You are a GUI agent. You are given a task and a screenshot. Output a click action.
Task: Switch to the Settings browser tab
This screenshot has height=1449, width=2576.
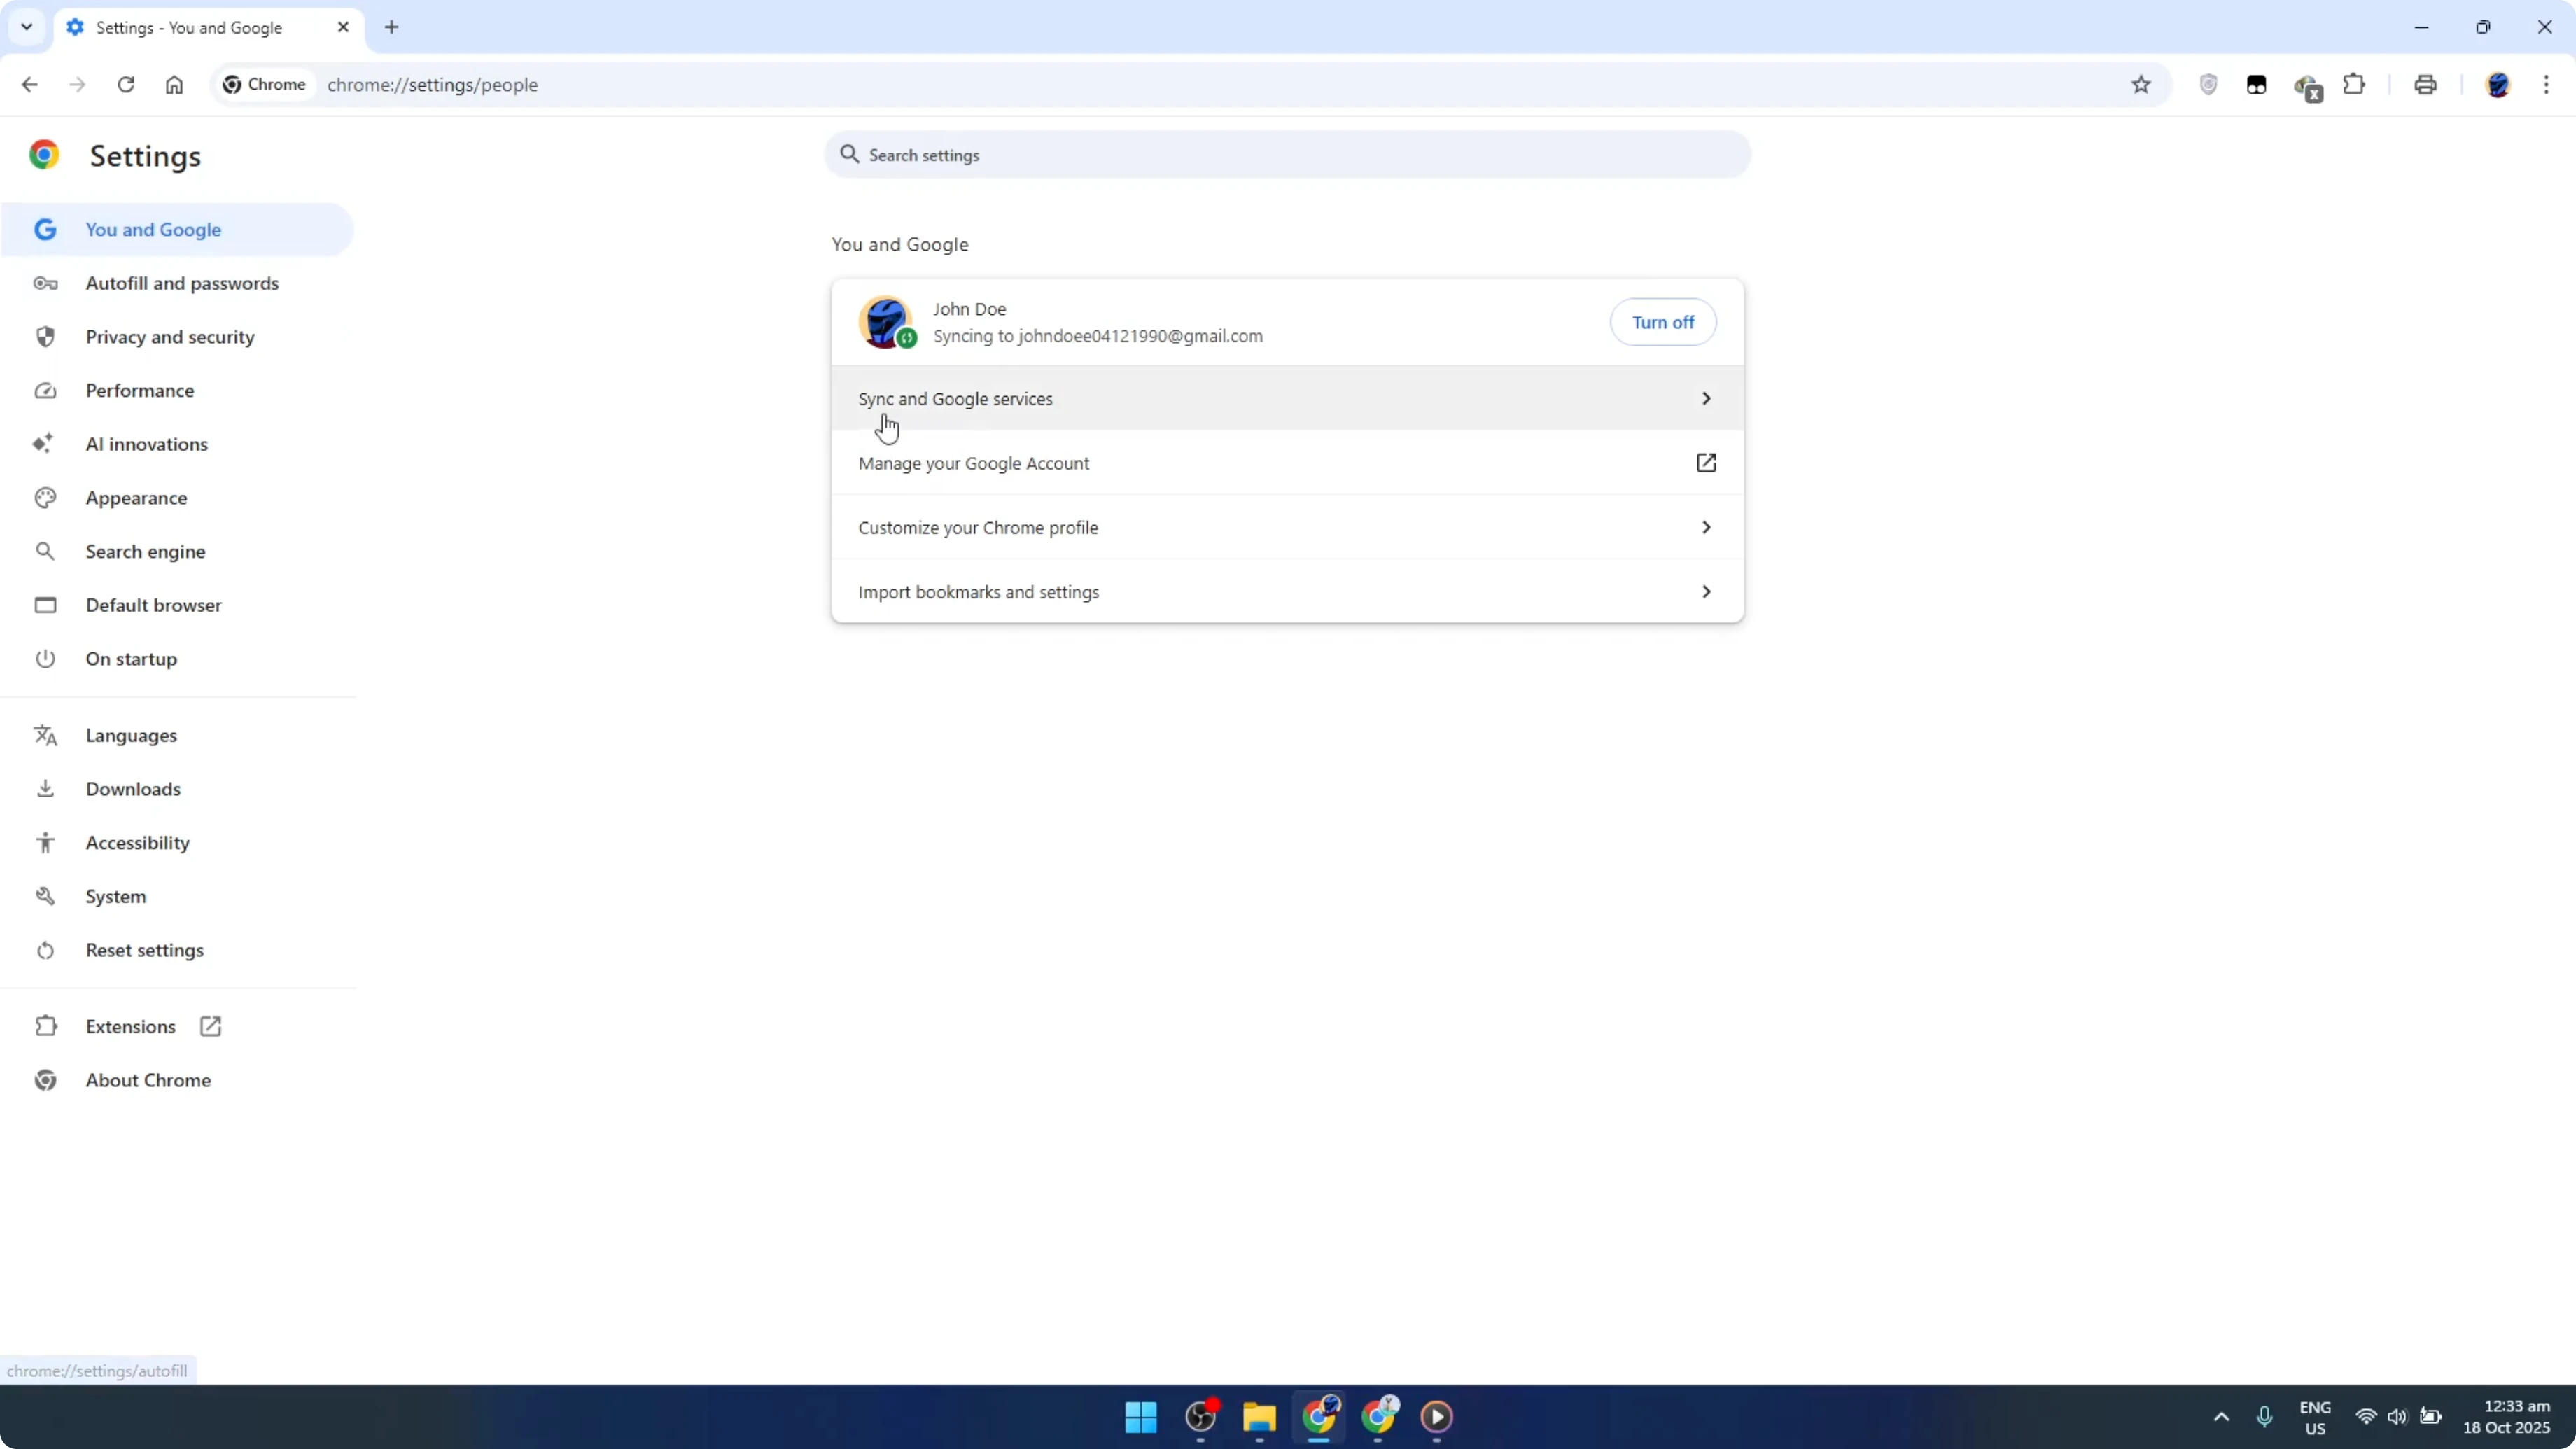[190, 28]
